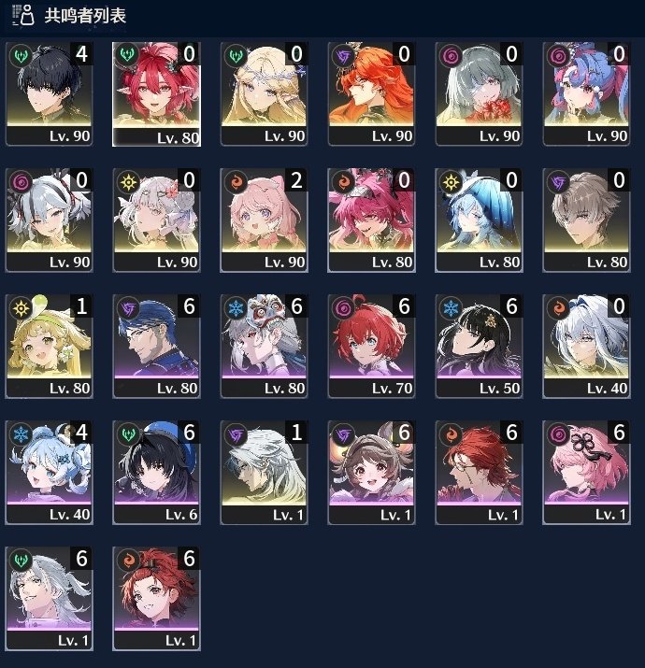Choose the character wearing blue beret at Lv. 6
The height and width of the screenshot is (668, 645).
[x=156, y=472]
